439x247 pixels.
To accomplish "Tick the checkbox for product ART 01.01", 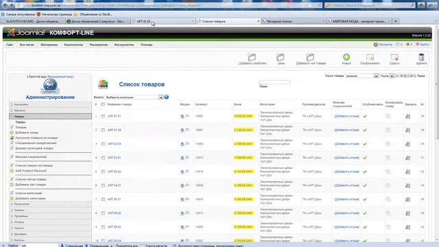I will click(103, 116).
